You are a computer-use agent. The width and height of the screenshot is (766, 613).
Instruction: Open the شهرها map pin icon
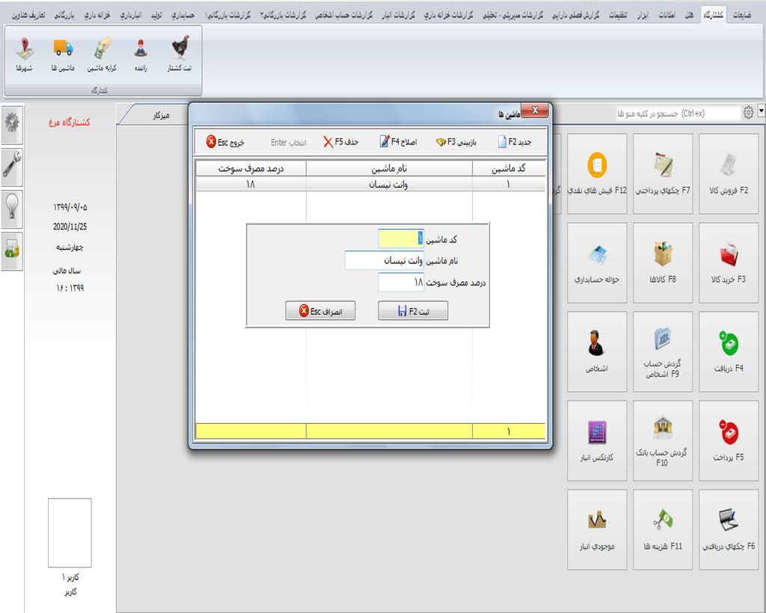click(24, 55)
